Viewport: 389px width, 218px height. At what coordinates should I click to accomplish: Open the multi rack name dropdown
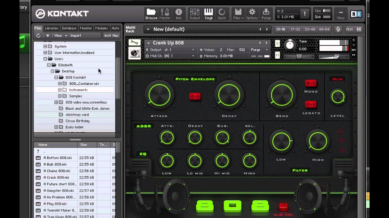[x=148, y=29]
